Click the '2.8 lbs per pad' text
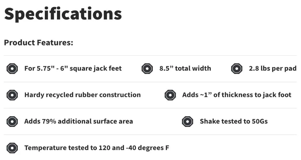This screenshot has width=301, height=160. pos(273,69)
